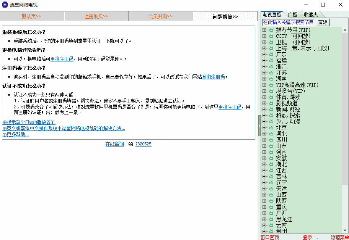Focus the channel keyword search field
Image resolution: width=349 pixels, height=240 pixels.
(288, 23)
